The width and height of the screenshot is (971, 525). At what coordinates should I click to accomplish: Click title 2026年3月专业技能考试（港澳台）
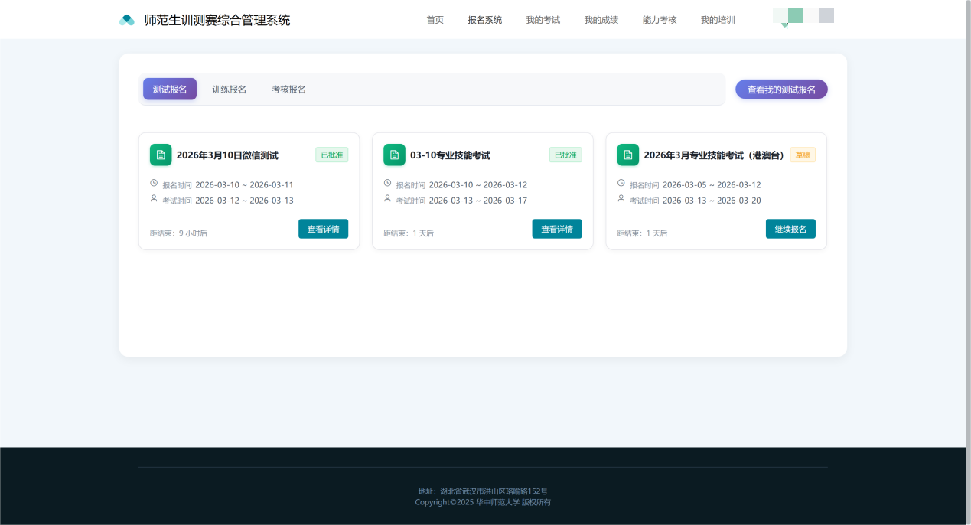pyautogui.click(x=715, y=155)
